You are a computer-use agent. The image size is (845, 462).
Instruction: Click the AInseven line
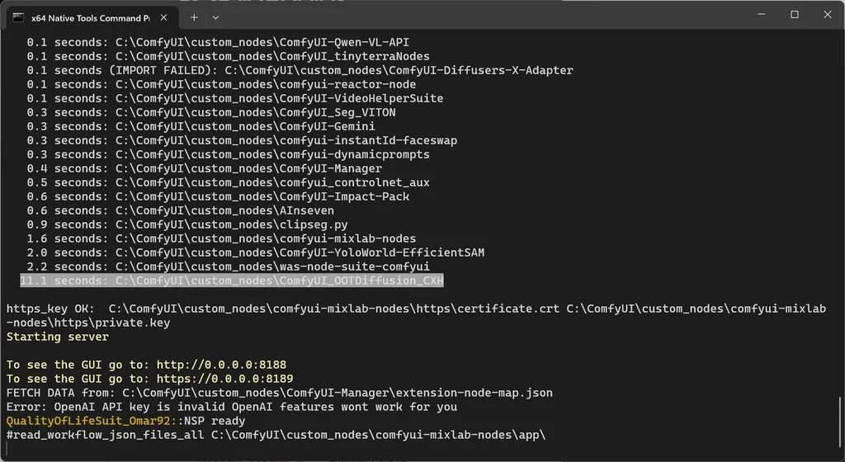pyautogui.click(x=180, y=210)
